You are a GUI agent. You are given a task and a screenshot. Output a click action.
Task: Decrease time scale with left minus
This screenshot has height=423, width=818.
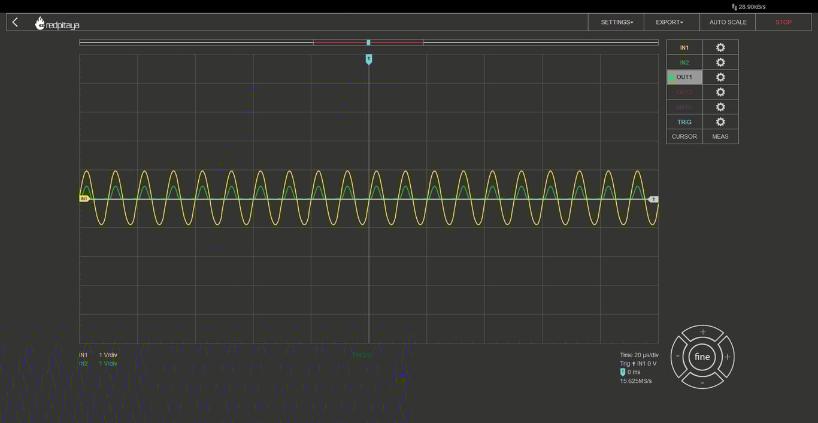[x=678, y=357]
